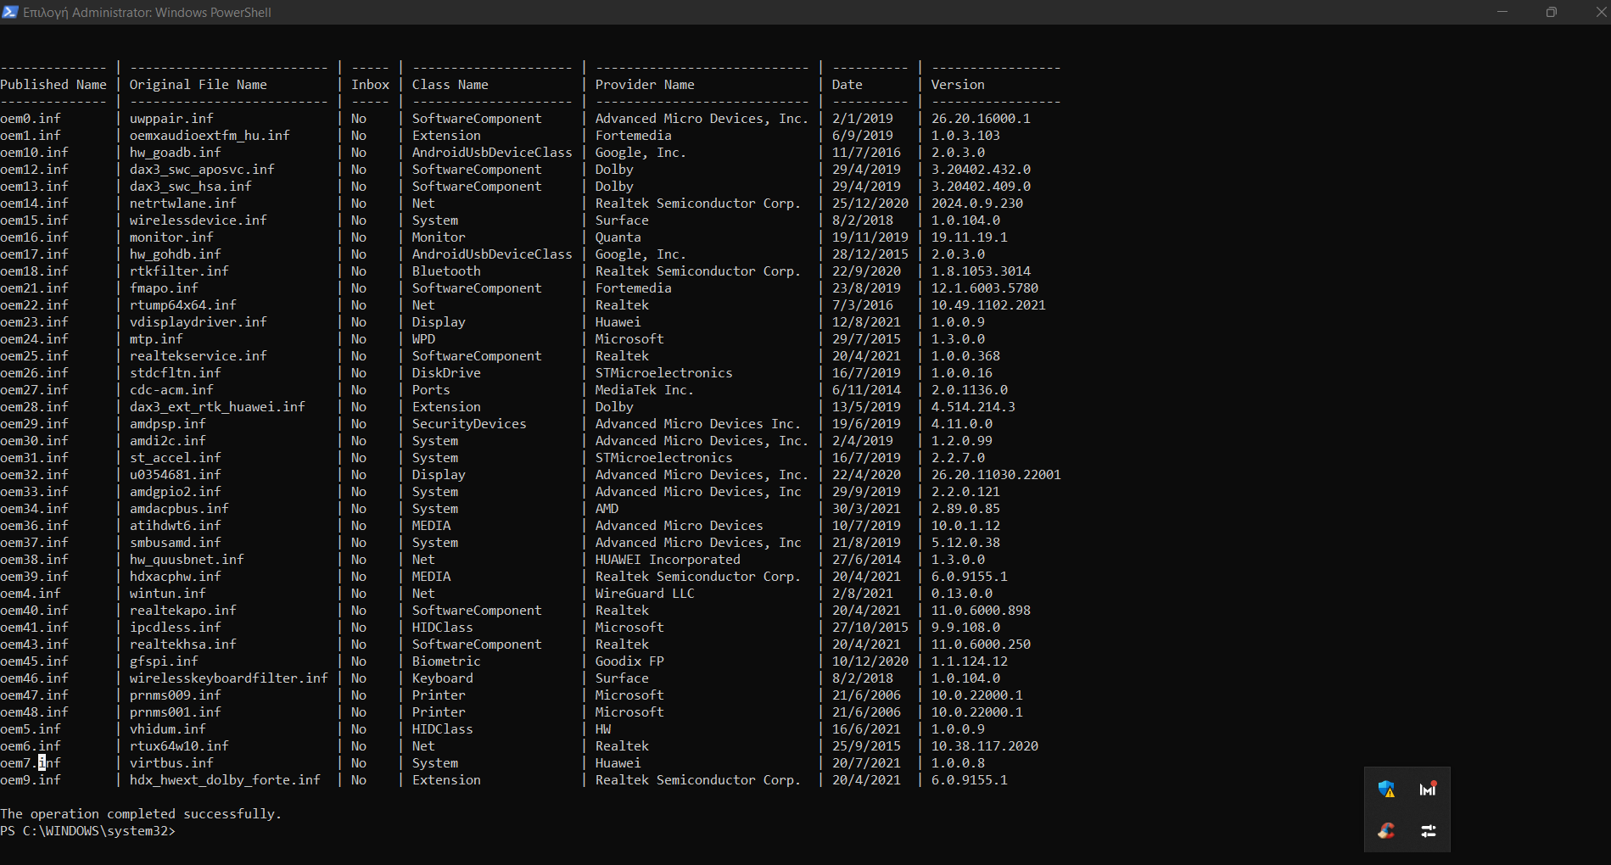Image resolution: width=1611 pixels, height=865 pixels.
Task: Click file name cdc-acm.inf
Action: [x=171, y=390]
